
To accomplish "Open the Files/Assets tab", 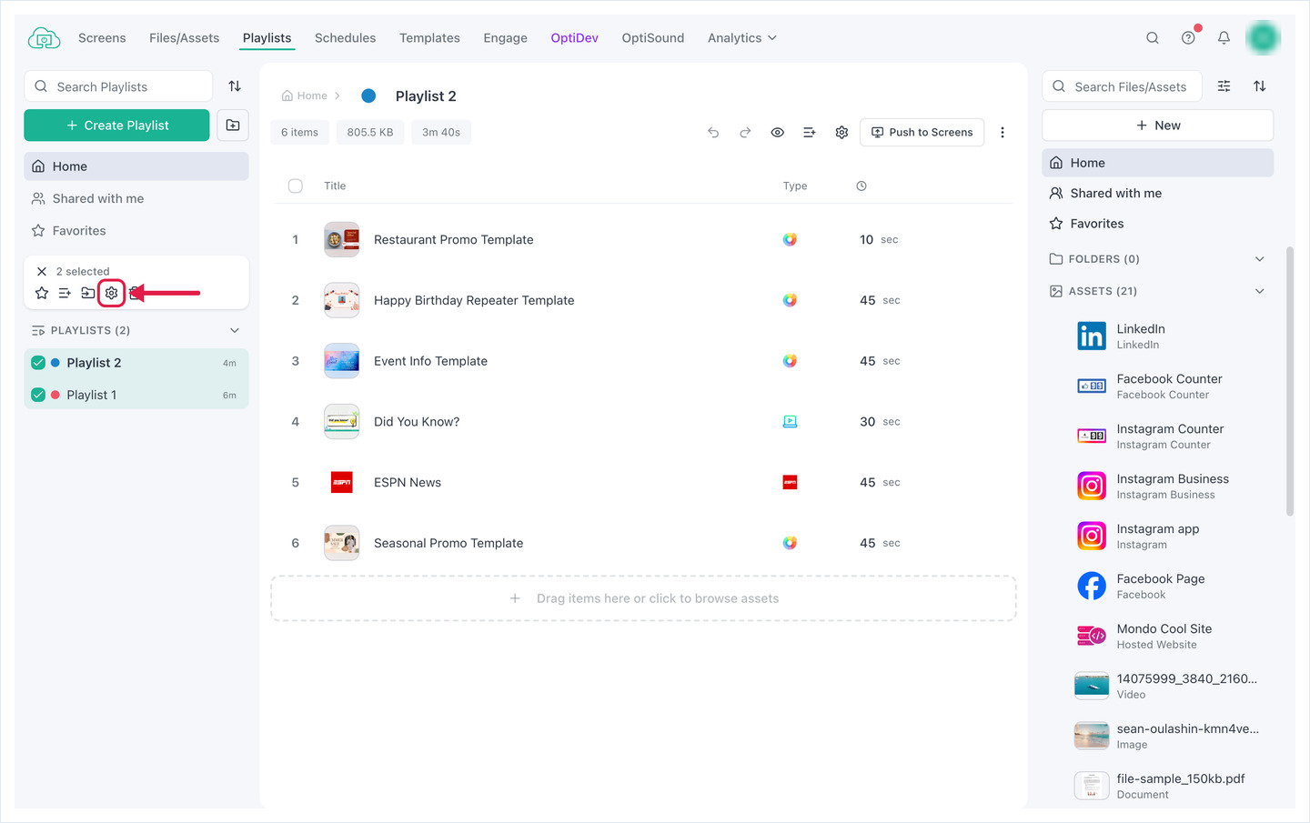I will (x=184, y=38).
